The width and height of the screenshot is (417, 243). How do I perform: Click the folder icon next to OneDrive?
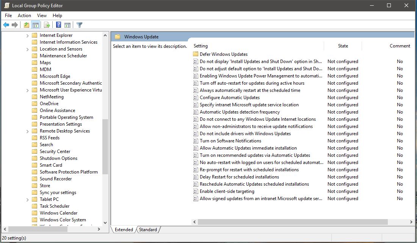coord(34,103)
